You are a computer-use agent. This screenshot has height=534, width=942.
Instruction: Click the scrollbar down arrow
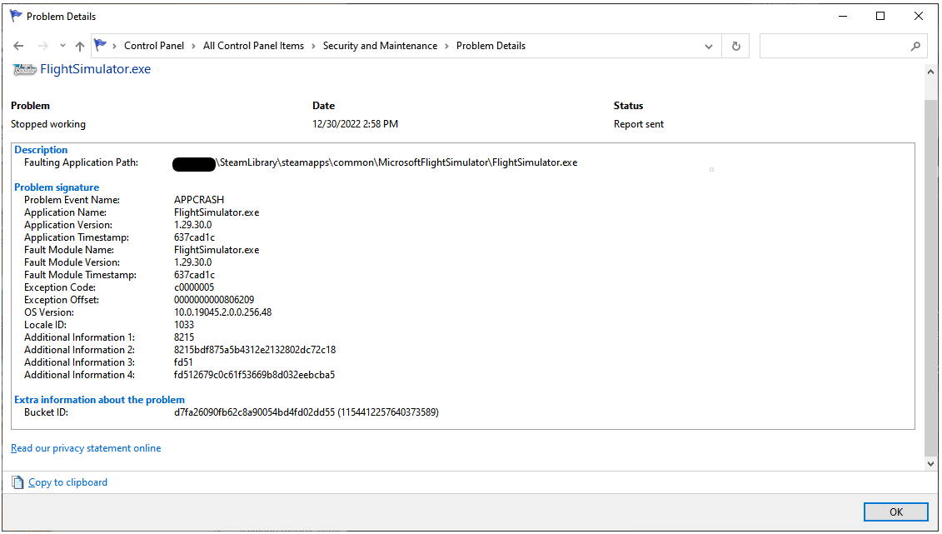tap(930, 463)
